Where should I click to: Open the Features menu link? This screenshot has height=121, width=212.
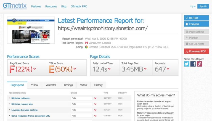coord(36,6)
